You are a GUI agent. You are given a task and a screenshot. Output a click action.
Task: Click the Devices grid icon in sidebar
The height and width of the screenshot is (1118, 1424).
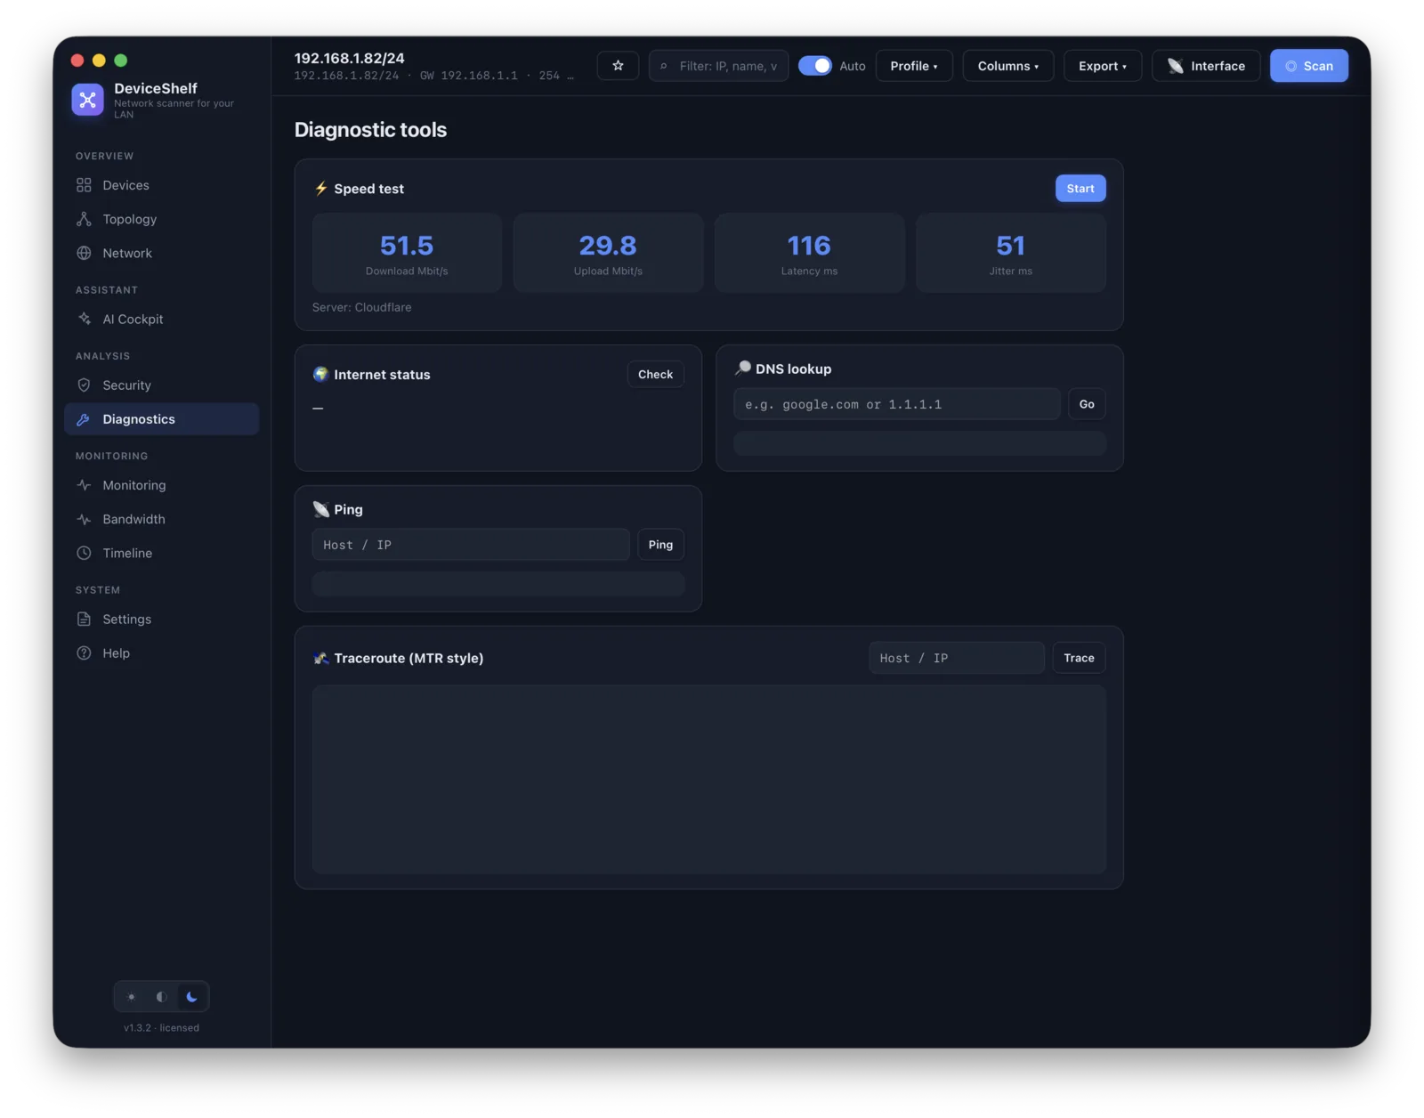click(x=84, y=185)
